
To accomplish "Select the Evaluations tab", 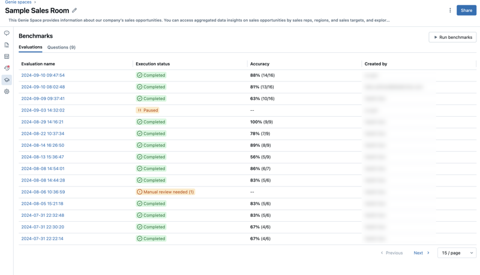I will 30,47.
